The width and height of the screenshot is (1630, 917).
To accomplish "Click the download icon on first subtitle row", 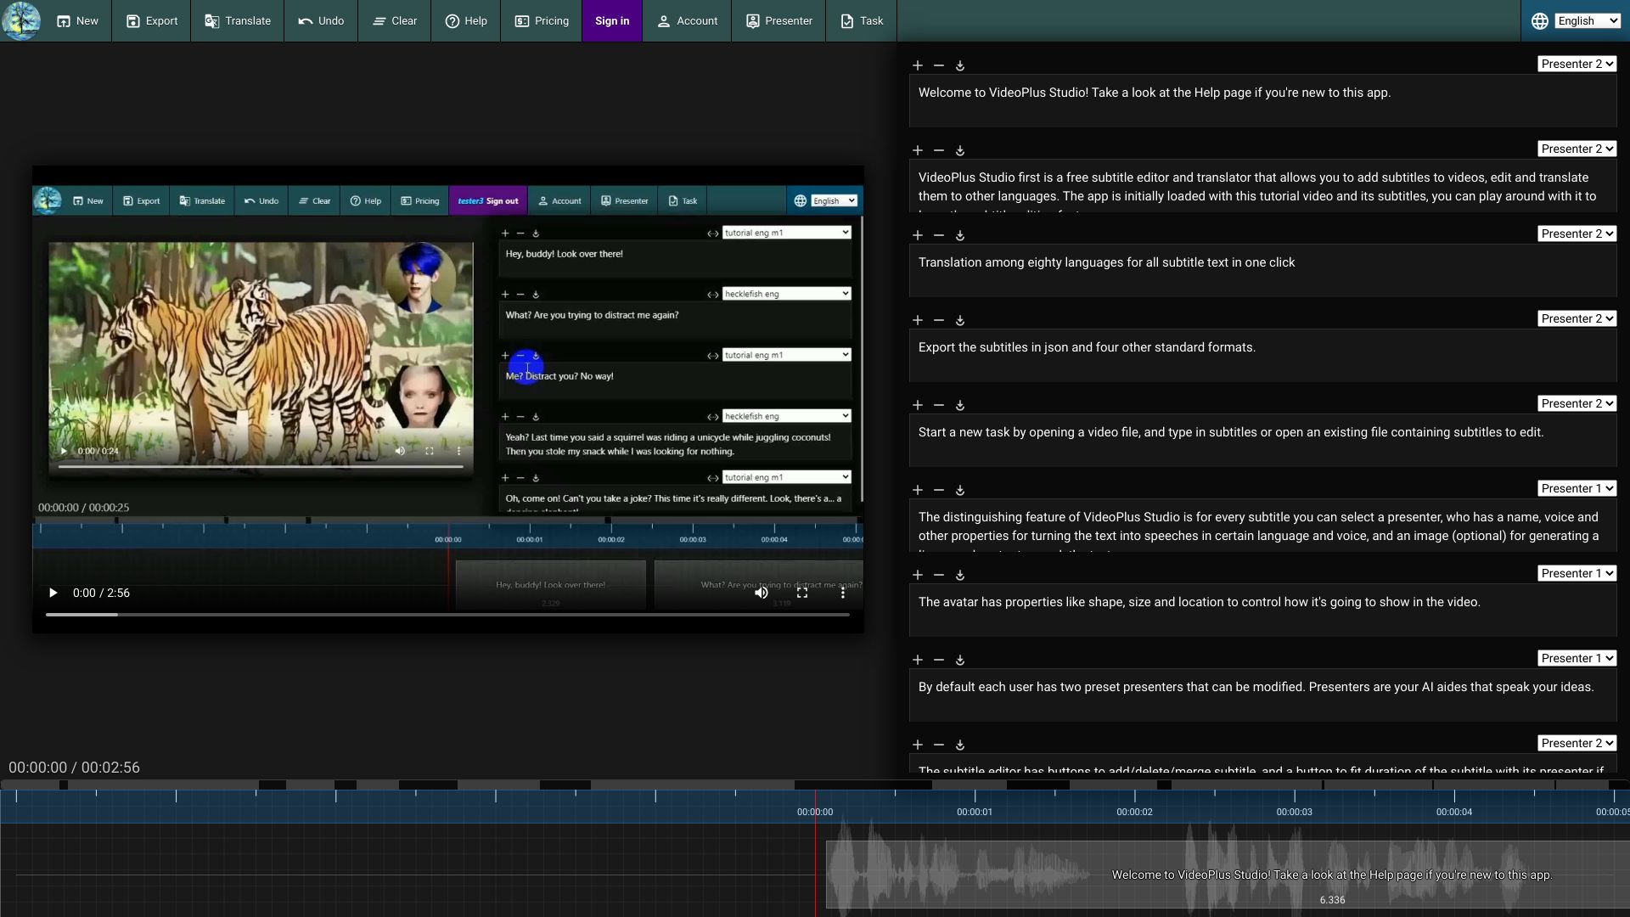I will click(960, 65).
